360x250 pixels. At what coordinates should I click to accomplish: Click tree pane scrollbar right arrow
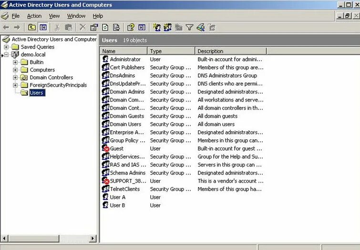tap(93, 238)
